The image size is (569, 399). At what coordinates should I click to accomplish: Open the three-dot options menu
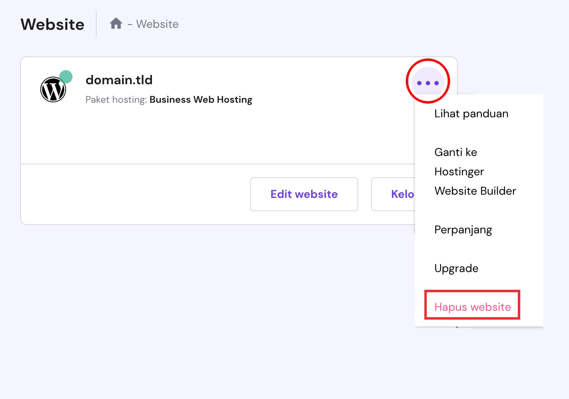point(428,83)
